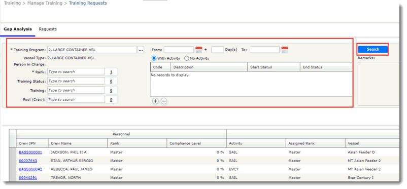407x189 pixels.
Task: Select crew name STAN, ARTHUR SERGIO
Action: pos(72,161)
